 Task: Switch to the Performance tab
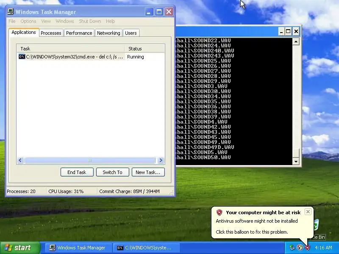[x=79, y=33]
